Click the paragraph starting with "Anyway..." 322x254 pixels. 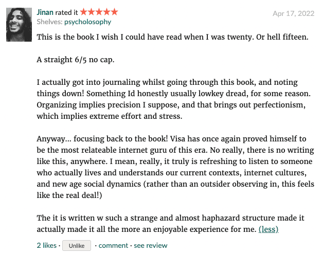(175, 161)
